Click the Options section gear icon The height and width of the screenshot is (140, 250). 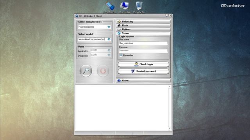point(119,30)
